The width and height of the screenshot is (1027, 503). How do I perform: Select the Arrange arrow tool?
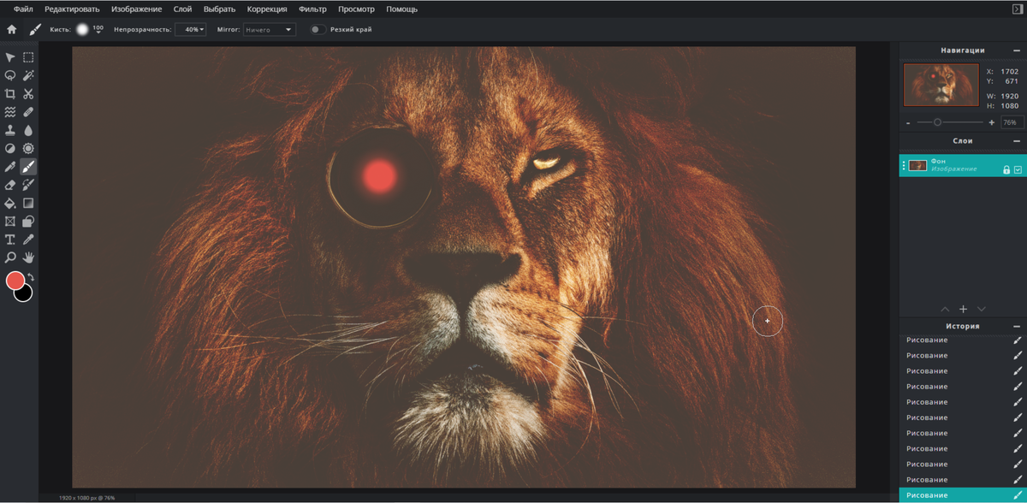pos(10,57)
